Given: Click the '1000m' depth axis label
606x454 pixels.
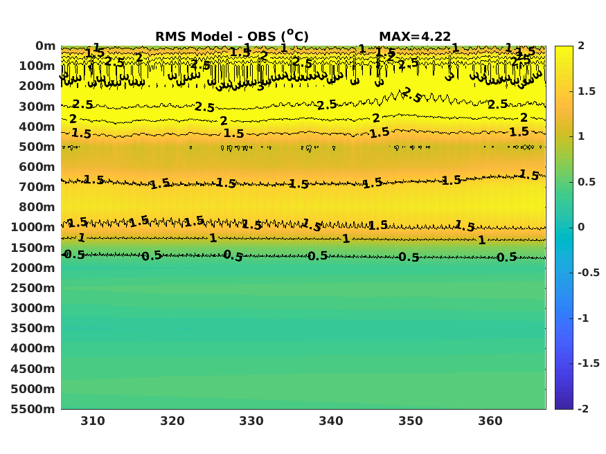Looking at the screenshot, I should click(33, 228).
